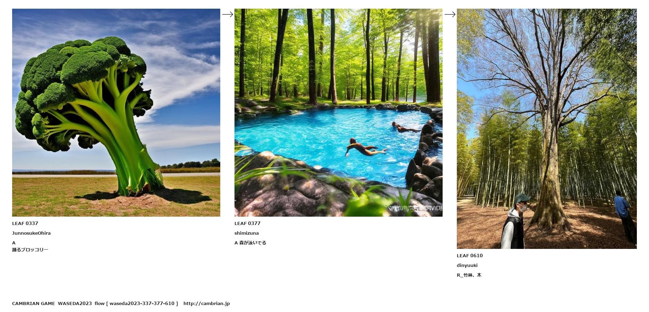Select author name JunnosukeOhira
This screenshot has height=312, width=649.
point(31,233)
